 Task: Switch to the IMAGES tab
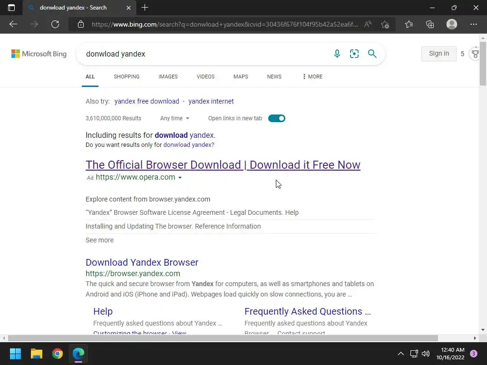click(168, 77)
